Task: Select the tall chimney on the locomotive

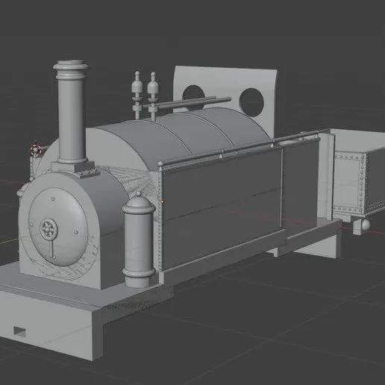Action: click(x=71, y=112)
